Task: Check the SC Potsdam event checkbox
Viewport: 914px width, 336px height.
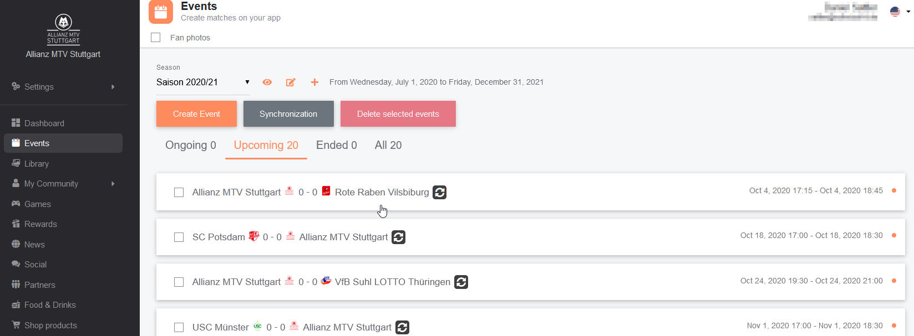Action: tap(179, 237)
